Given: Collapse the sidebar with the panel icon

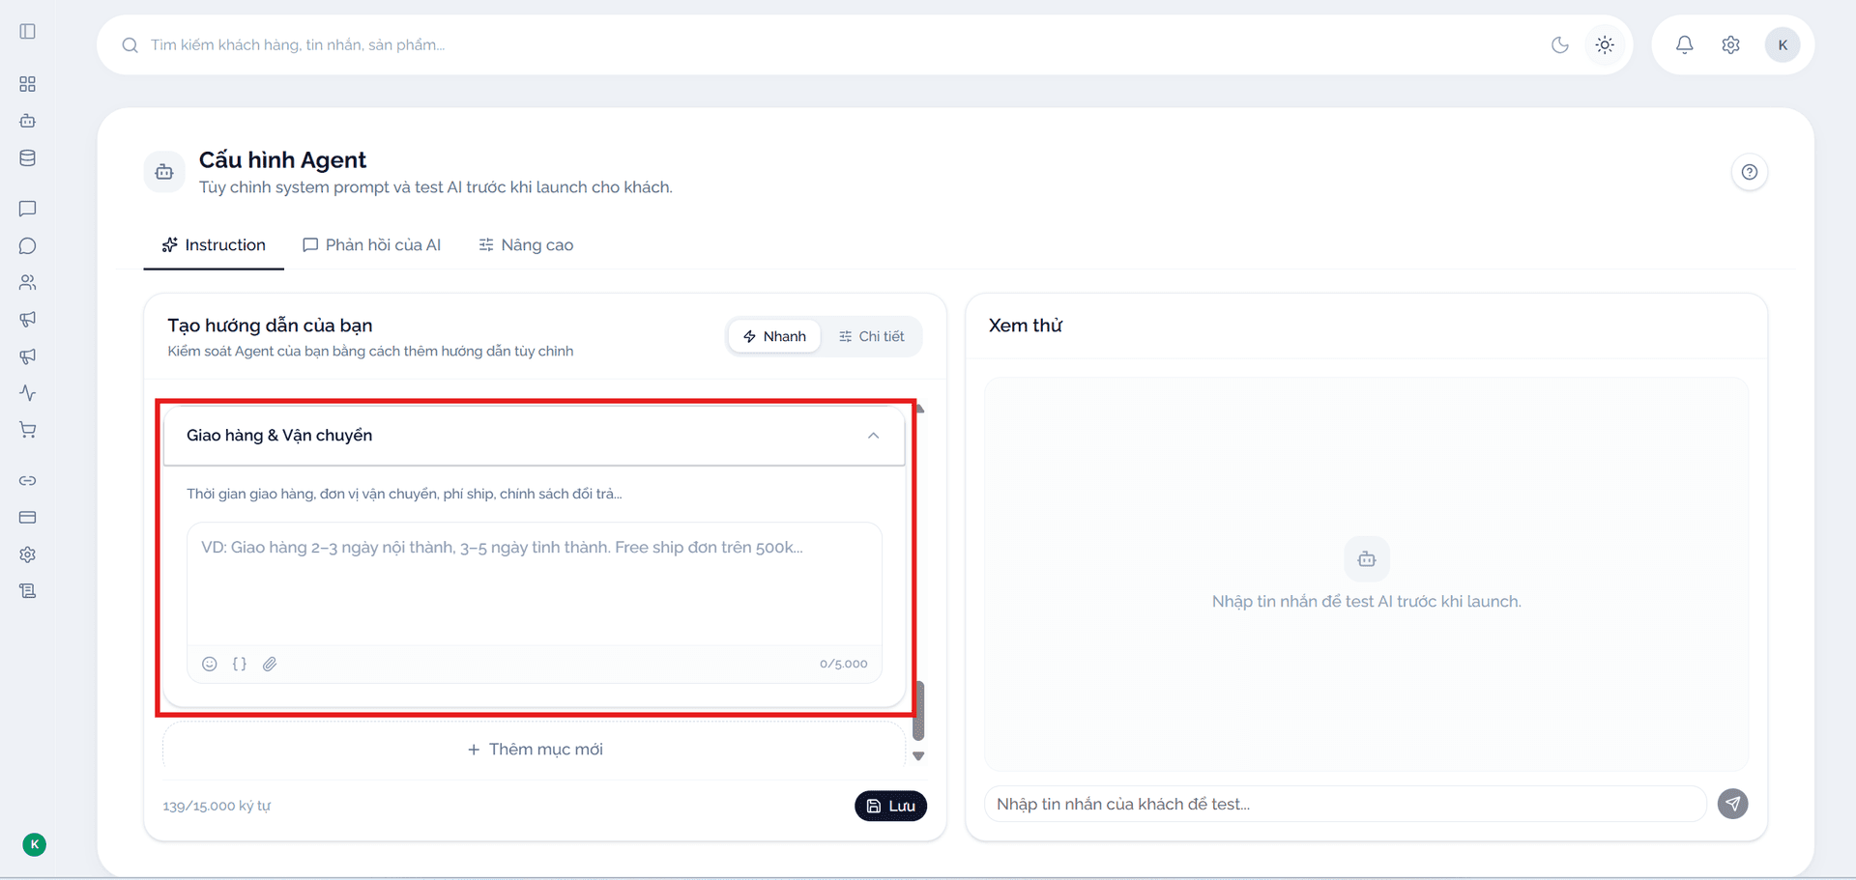Looking at the screenshot, I should pos(28,31).
